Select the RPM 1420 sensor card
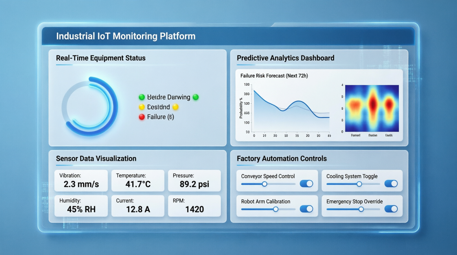The height and width of the screenshot is (255, 457). coord(194,206)
